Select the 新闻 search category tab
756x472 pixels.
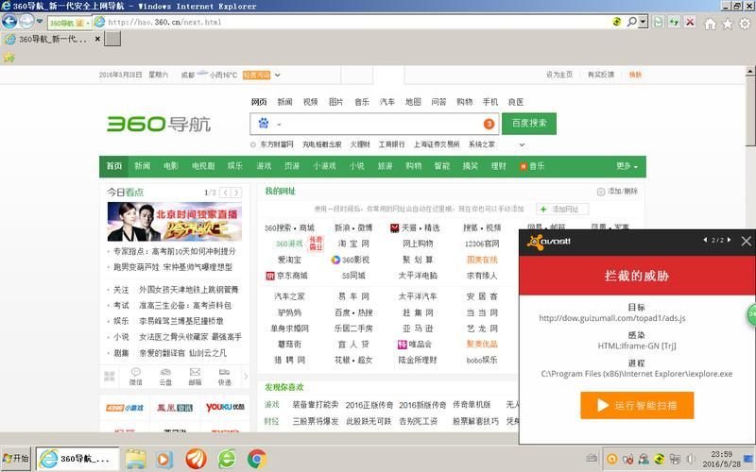pyautogui.click(x=284, y=102)
